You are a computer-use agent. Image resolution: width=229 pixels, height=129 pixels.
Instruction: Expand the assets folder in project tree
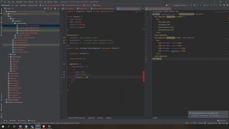coord(9,54)
